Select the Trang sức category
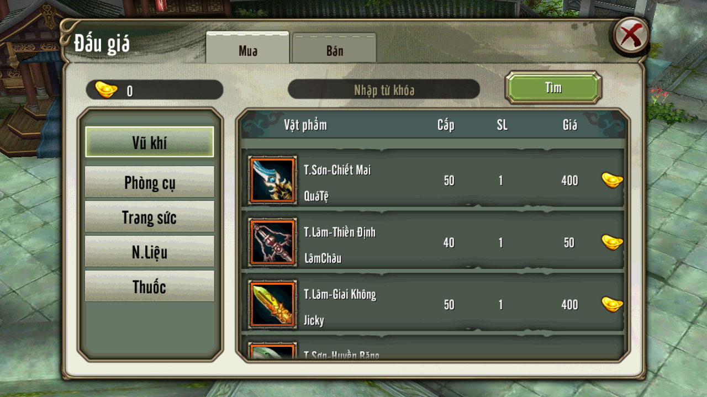Image resolution: width=707 pixels, height=397 pixels. (x=149, y=216)
